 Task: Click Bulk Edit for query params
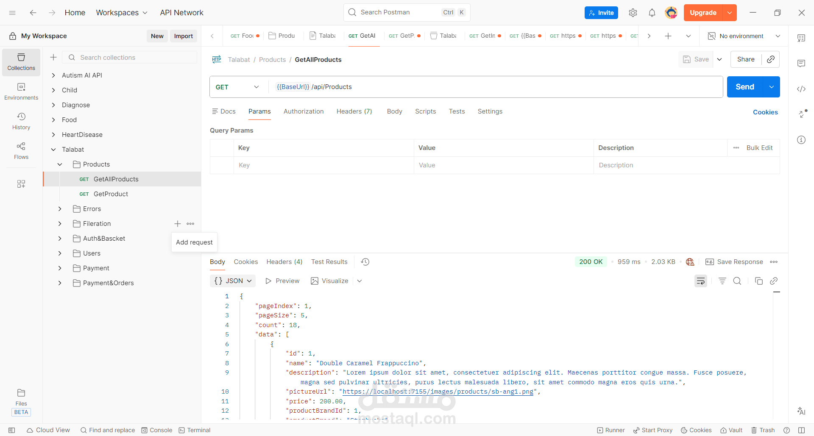[x=759, y=148]
